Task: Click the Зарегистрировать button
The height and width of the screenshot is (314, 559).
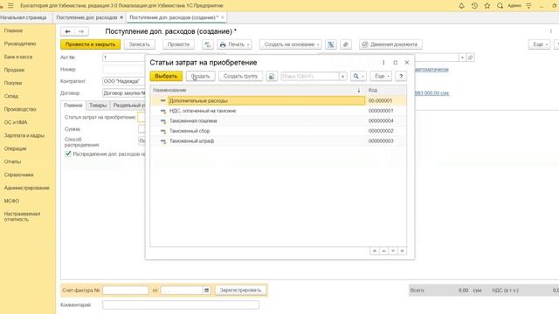Action: tap(241, 290)
